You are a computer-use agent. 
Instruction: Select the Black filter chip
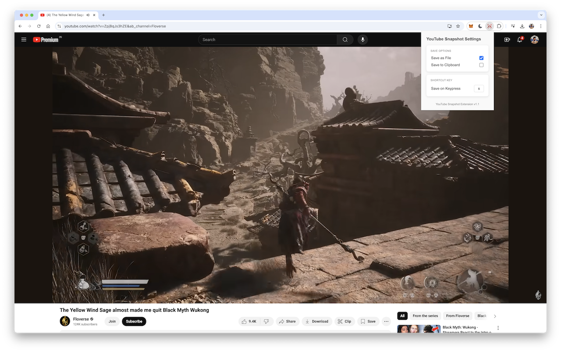tap(482, 316)
